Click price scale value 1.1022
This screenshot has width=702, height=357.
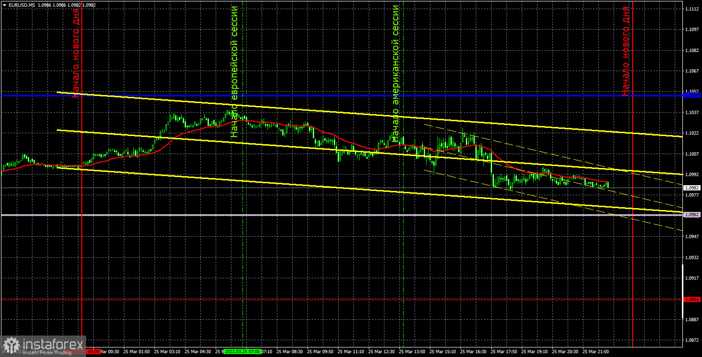692,133
